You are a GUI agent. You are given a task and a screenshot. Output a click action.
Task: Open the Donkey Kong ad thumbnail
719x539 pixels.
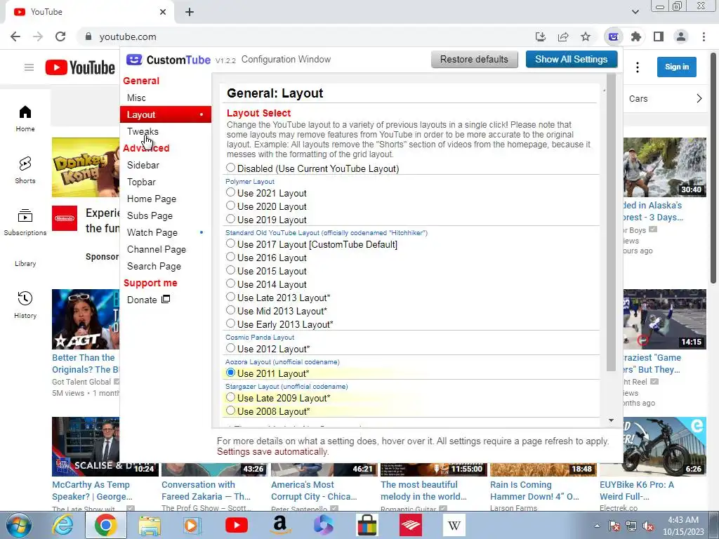click(x=86, y=167)
